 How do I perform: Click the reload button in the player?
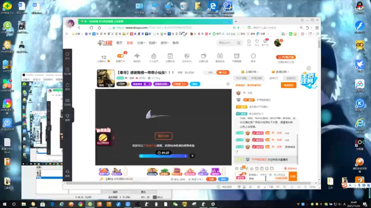(x=164, y=136)
